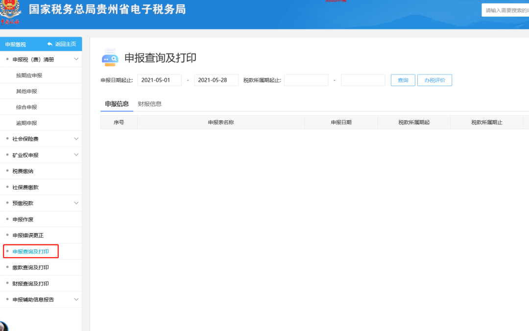This screenshot has width=529, height=331.
Task: Open 申报查询及打印 in sidebar
Action: (x=31, y=251)
